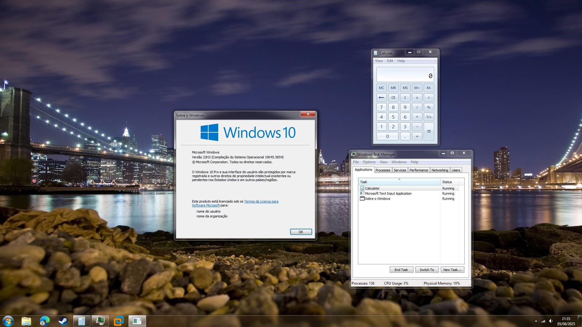Switch to the Performance tab
Screen dimensions: 582x327
pyautogui.click(x=419, y=170)
